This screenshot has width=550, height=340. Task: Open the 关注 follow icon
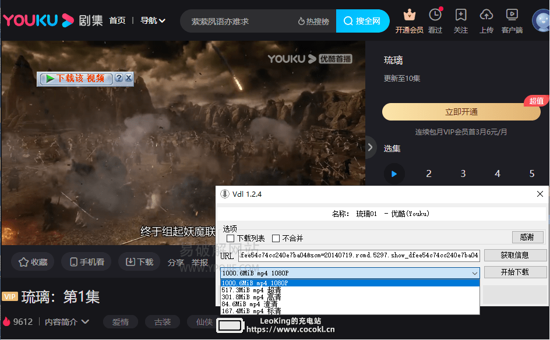tap(460, 15)
